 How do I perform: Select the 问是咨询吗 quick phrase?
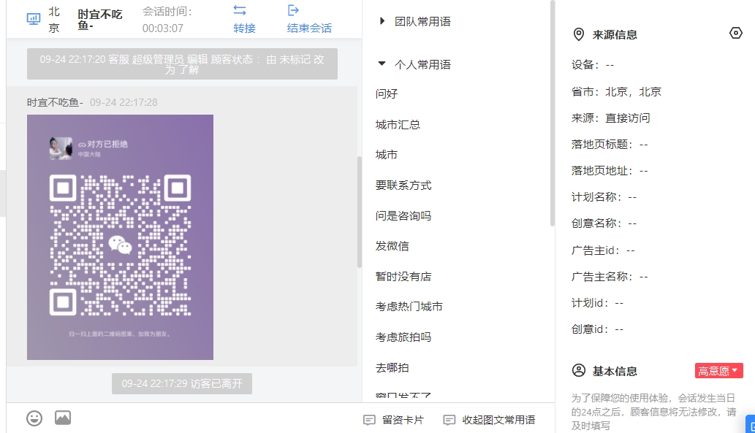(x=403, y=215)
